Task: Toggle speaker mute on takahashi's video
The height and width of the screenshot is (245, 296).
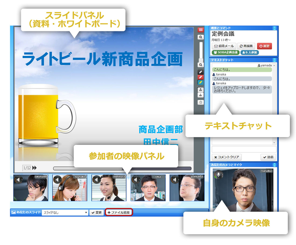Action: pyautogui.click(x=19, y=179)
